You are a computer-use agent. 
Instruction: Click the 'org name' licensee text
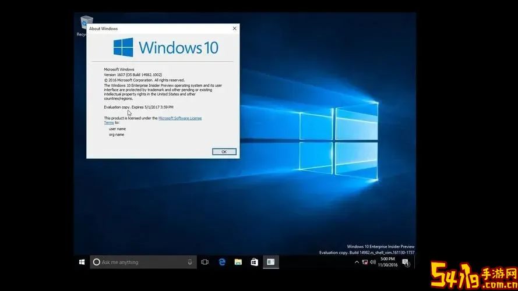117,134
